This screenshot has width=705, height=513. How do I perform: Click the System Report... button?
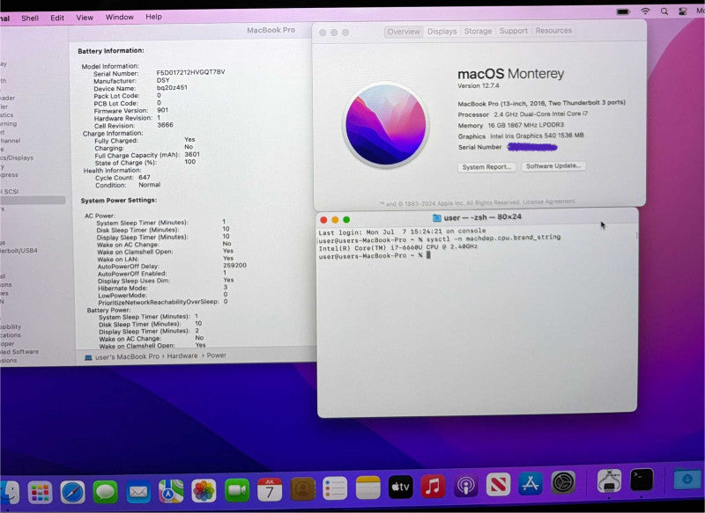pyautogui.click(x=486, y=167)
